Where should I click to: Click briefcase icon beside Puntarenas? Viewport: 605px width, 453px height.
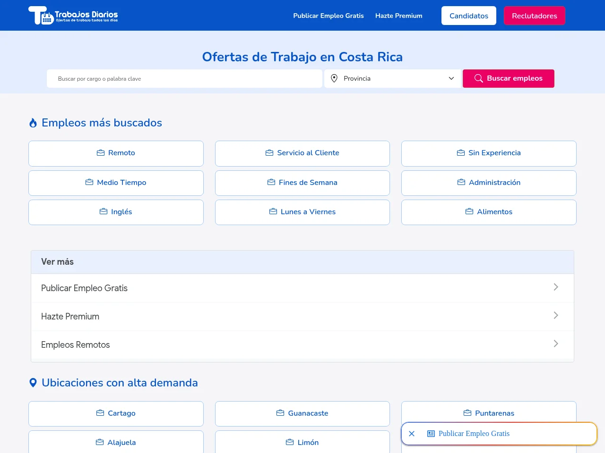[467, 413]
